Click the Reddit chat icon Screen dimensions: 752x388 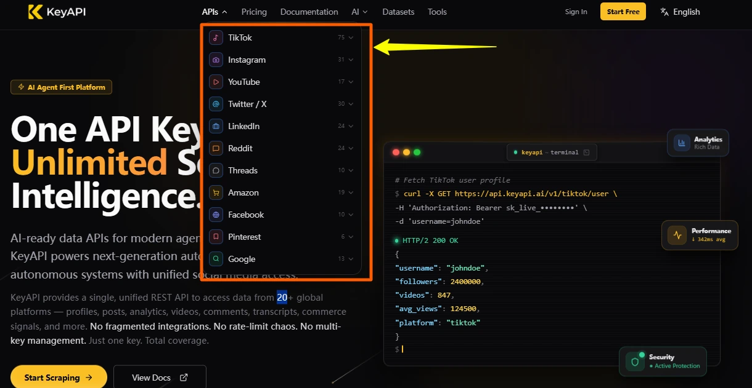(216, 148)
